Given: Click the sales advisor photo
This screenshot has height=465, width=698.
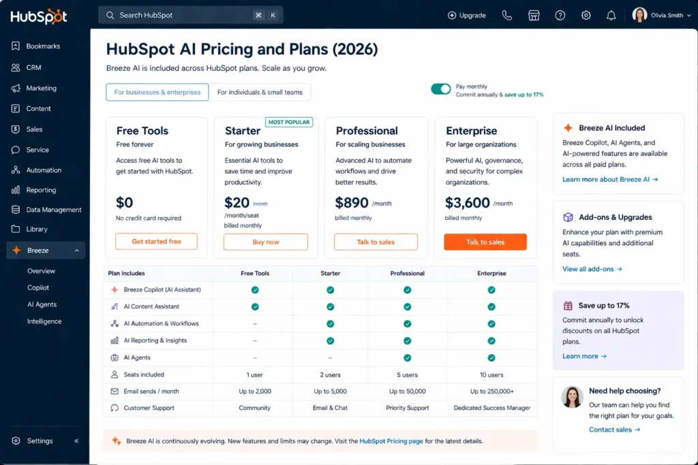Looking at the screenshot, I should point(572,397).
